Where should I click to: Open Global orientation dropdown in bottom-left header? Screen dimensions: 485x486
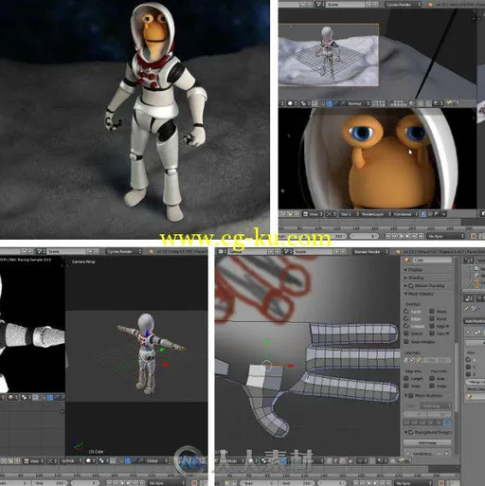pos(155,460)
